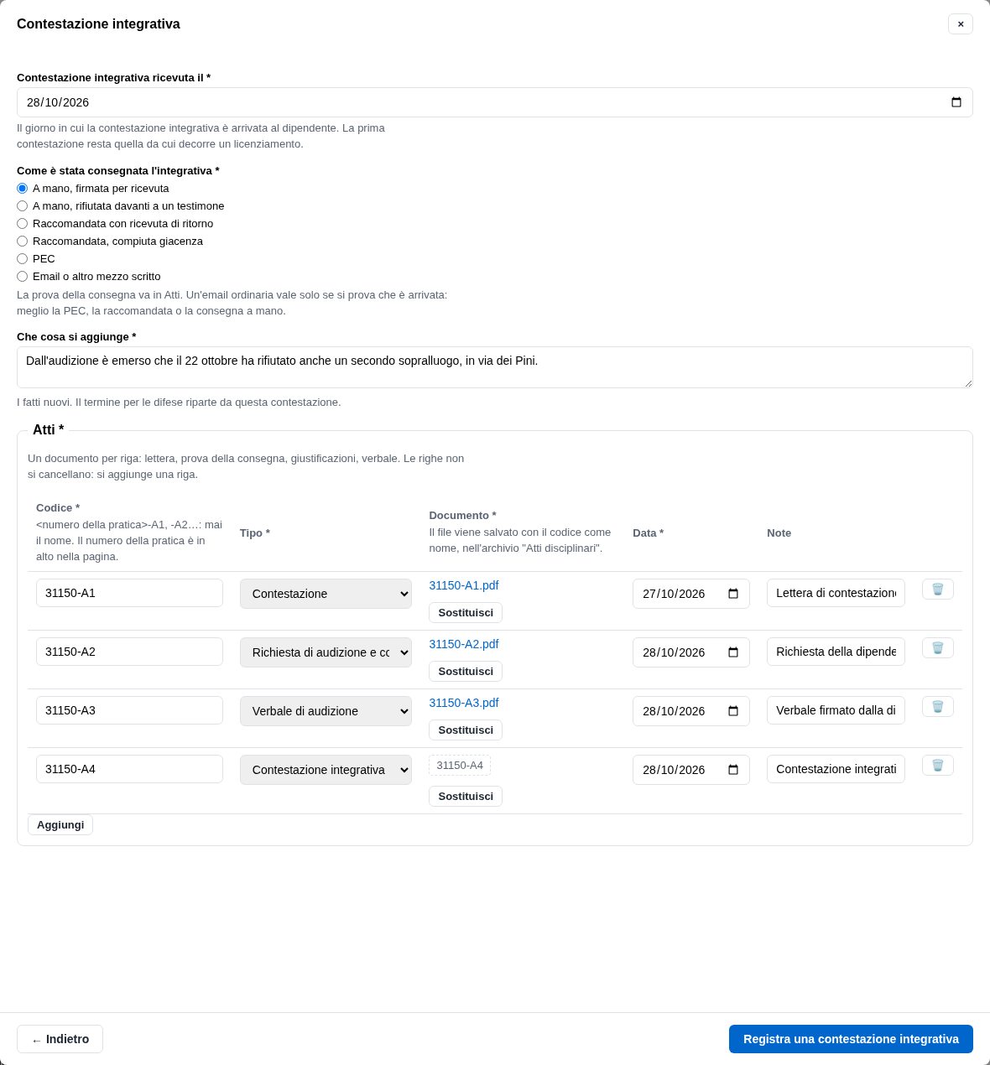Viewport: 990px width, 1065px height.
Task: Open calendar icon in 27/10/2026 date field
Action: 733,594
